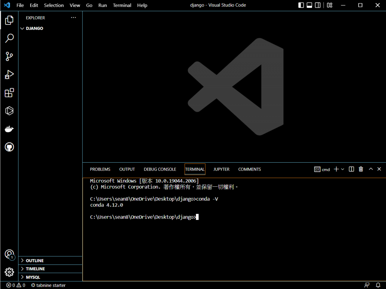Toggle Primary Side Bar layout icon

coord(301,5)
